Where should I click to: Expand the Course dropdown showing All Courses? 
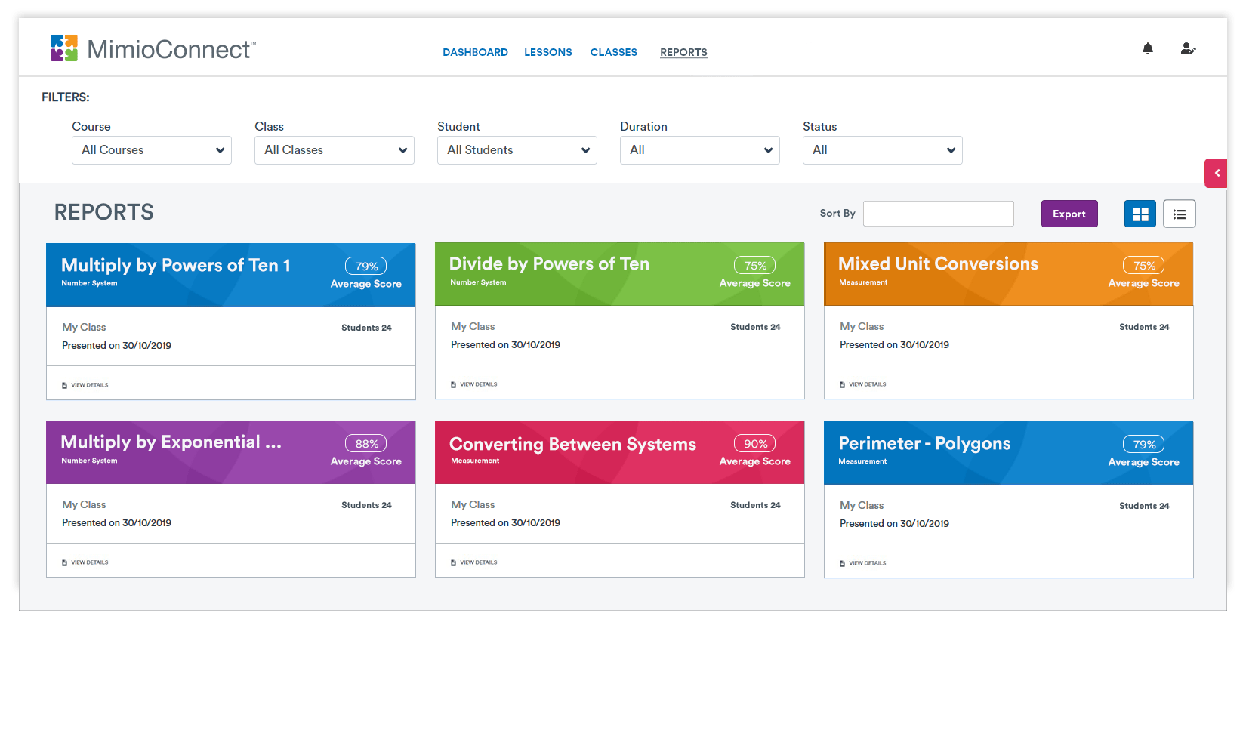pyautogui.click(x=152, y=150)
